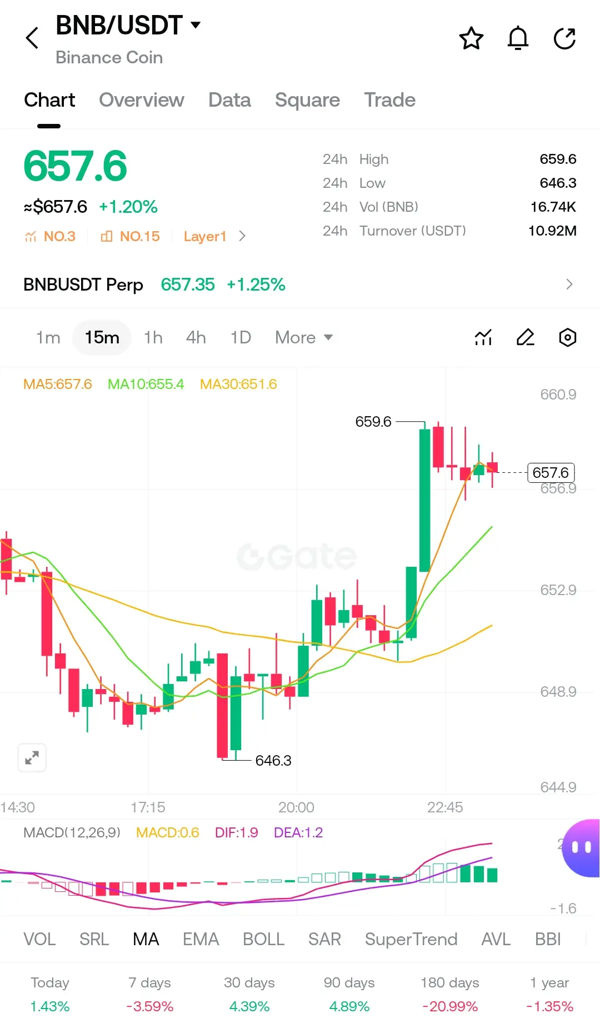Open BNBUSDT Perp contract row
The image size is (600, 1023).
point(300,285)
